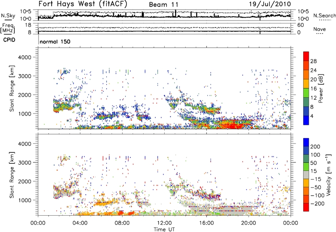Select the red top segment of the power color bar
Viewport: 336px width, 232px height.
coord(306,56)
